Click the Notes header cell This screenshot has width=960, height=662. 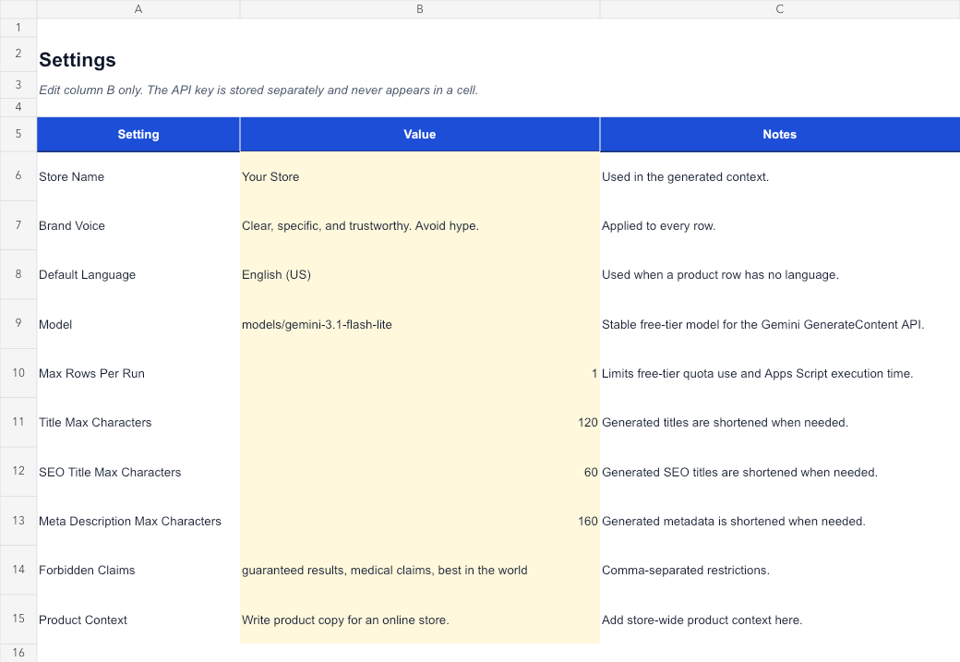click(779, 134)
